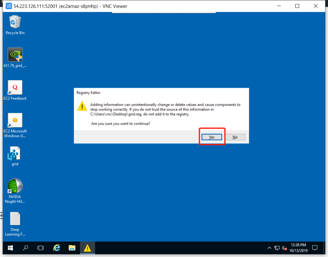Open taskbar Search

pyautogui.click(x=26, y=248)
